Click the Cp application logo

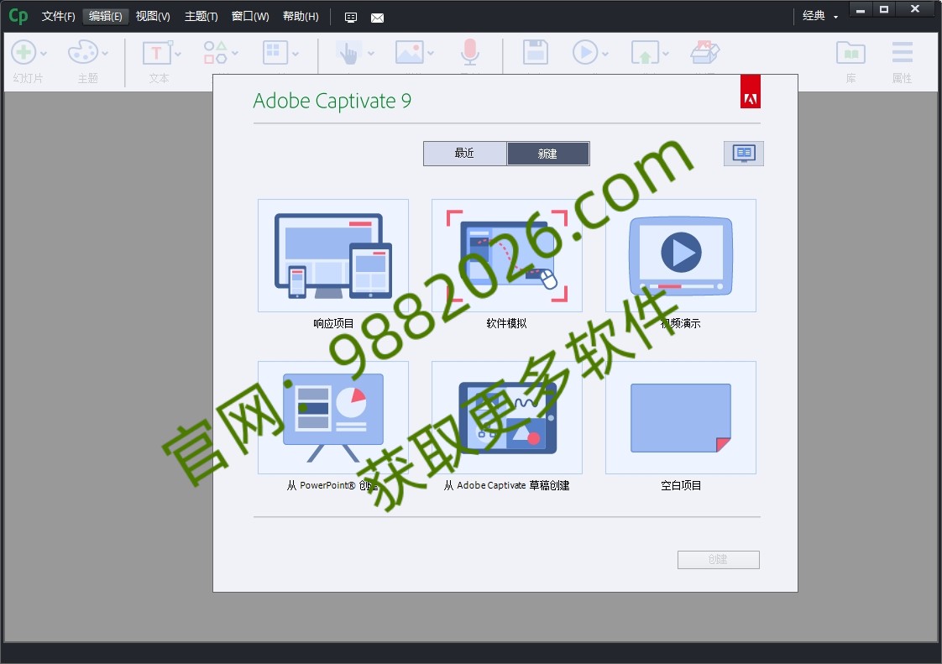tap(18, 16)
